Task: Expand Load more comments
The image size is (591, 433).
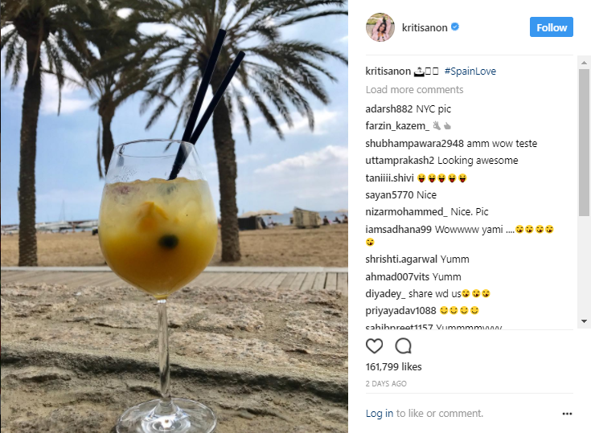Action: click(x=414, y=90)
